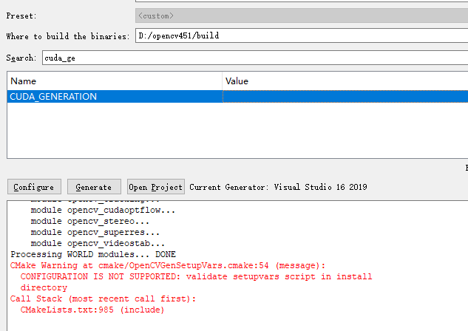Click log line module opencv_cudaoptflow
468x331 pixels.
pos(103,211)
